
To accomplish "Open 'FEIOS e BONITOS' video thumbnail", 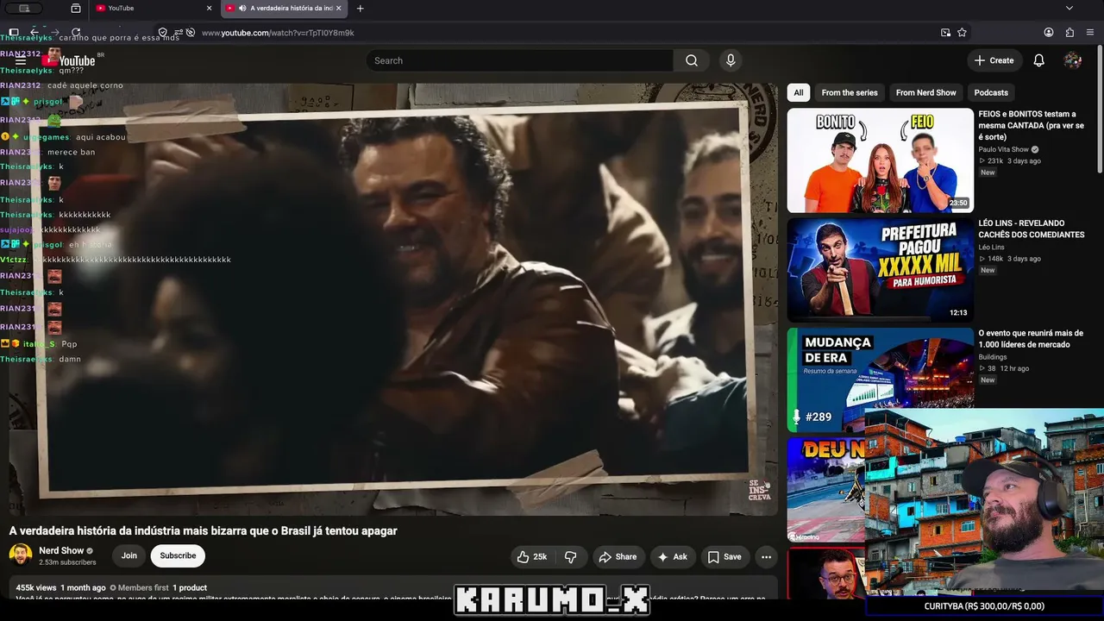I will pyautogui.click(x=880, y=160).
